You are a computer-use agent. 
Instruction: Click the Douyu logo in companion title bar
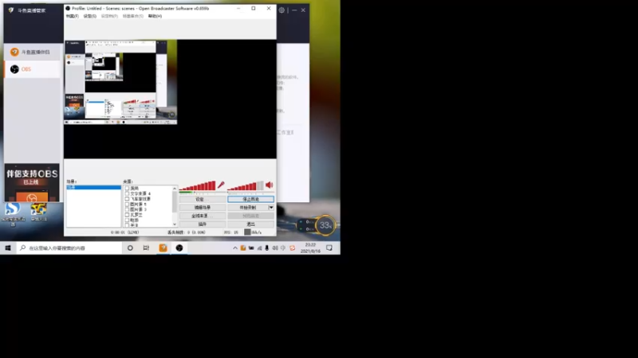pyautogui.click(x=11, y=10)
